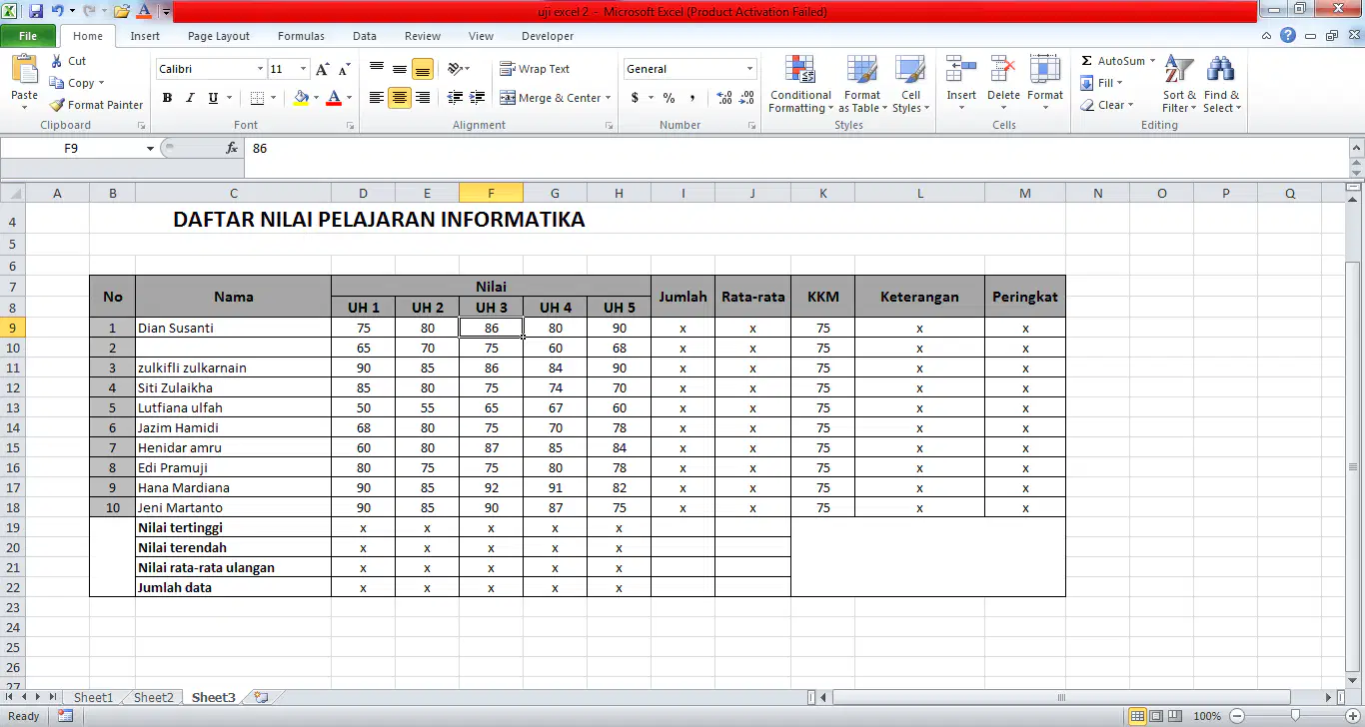Click the Paste icon in Clipboard group
1365x727 pixels.
pos(24,70)
